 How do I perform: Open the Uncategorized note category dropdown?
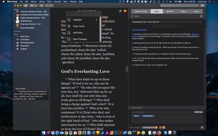point(149,128)
